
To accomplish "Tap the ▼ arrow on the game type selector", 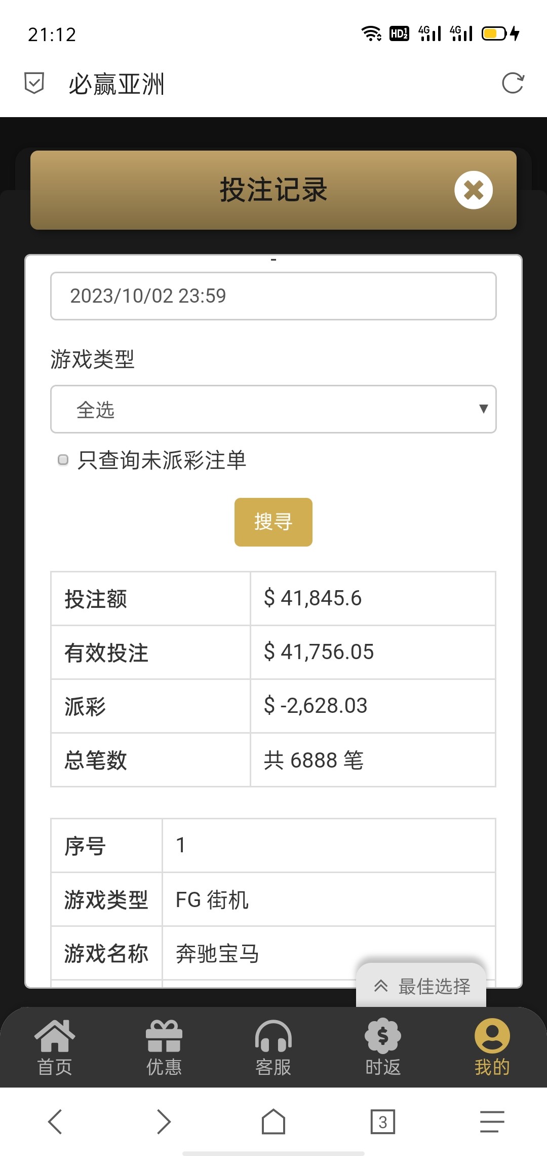I will 482,409.
